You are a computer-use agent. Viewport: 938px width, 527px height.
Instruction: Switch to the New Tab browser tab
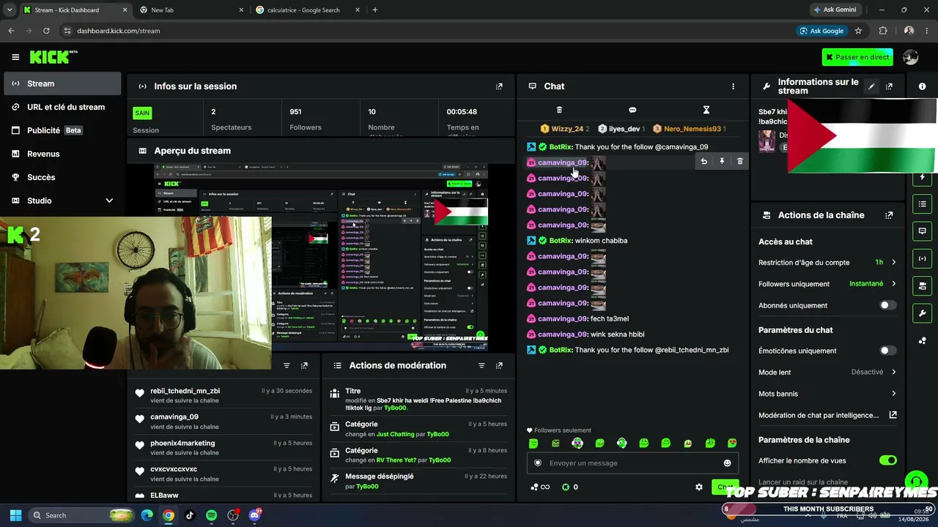tap(191, 10)
